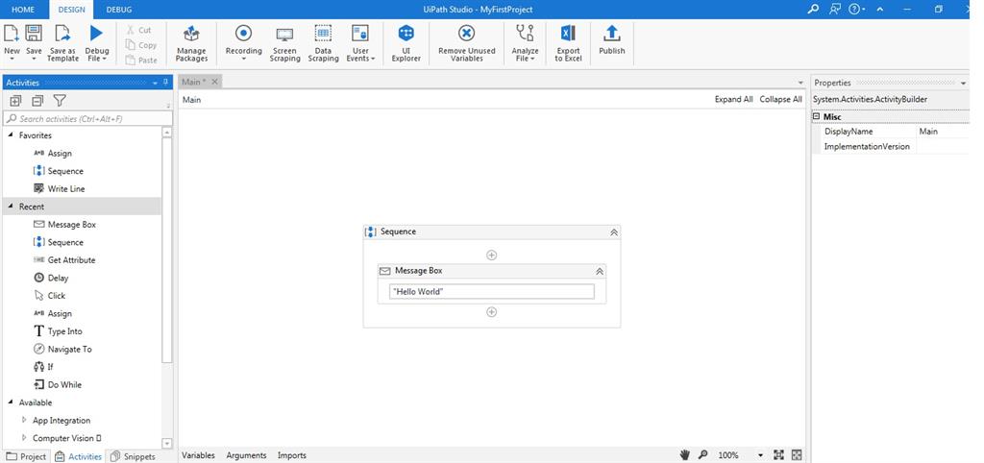Viewport: 984px width, 463px height.
Task: Click Fit to Screen icon
Action: point(778,455)
